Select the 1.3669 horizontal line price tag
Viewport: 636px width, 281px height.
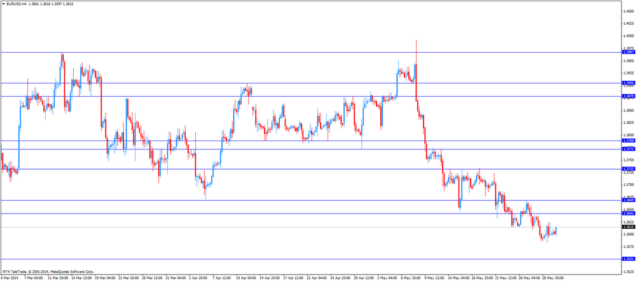[629, 200]
